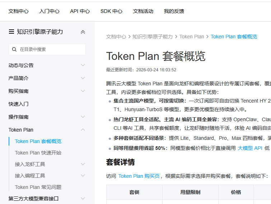271x204 pixels.
Task: Select 产品简介 label in the sidebar
Action: point(19,78)
